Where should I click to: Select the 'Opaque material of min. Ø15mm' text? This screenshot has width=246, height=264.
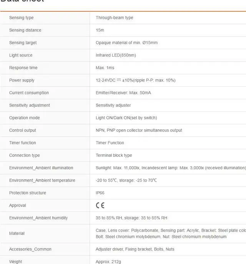point(126,43)
